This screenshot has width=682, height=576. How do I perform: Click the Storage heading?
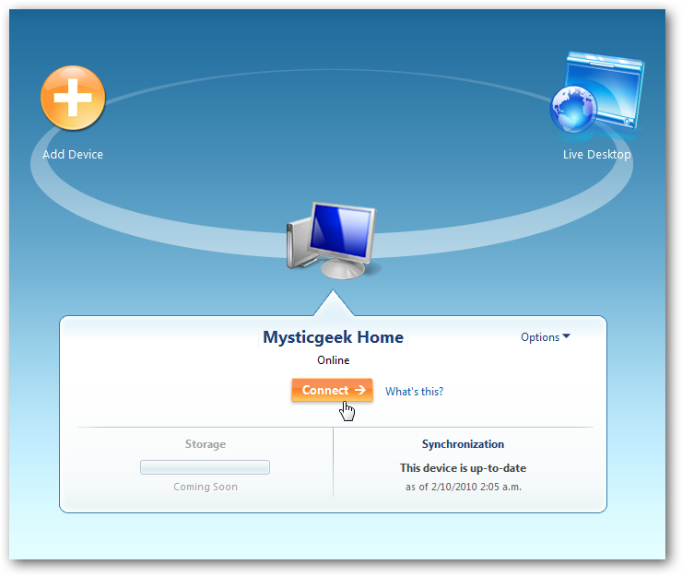(206, 444)
